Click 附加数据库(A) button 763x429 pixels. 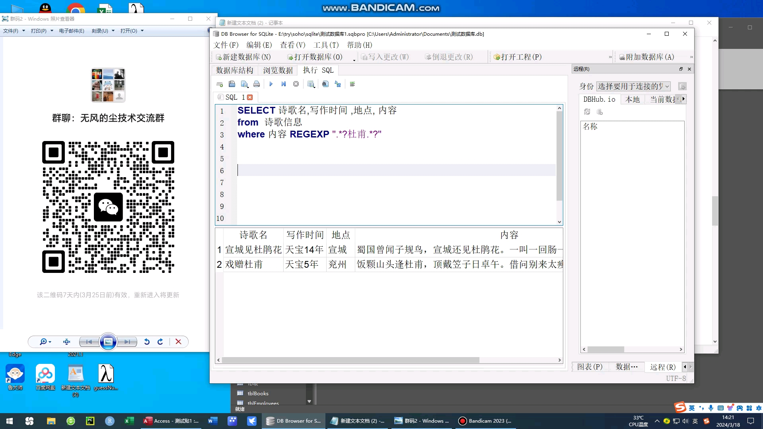647,57
